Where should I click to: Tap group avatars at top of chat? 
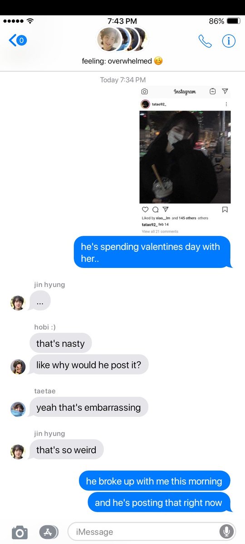pyautogui.click(x=122, y=39)
